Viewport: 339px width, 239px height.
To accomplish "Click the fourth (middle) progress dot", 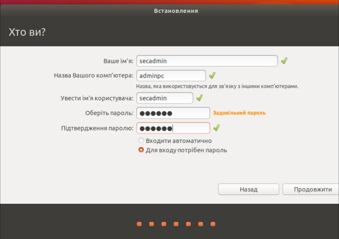I will tap(176, 224).
